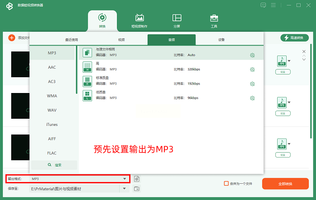Viewport: 316px width, 200px height.
Task: Click the feedback message icon in title bar
Action: pos(263,5)
